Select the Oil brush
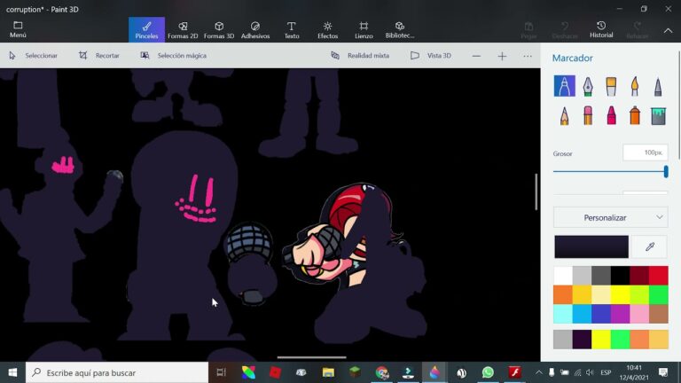 coord(611,86)
